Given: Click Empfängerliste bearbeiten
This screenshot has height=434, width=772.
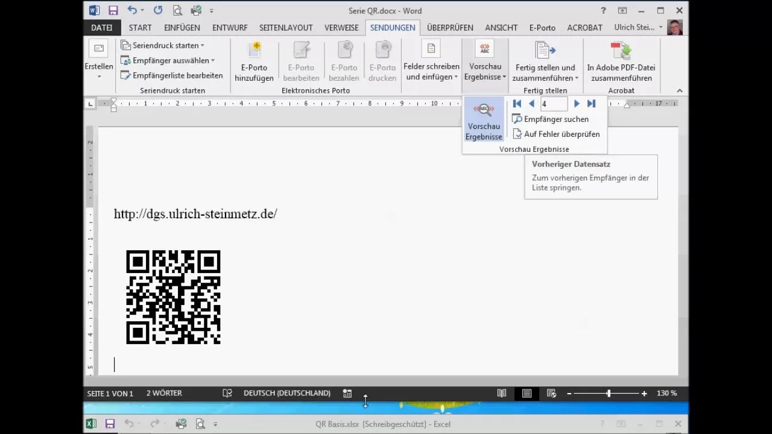Looking at the screenshot, I should click(x=172, y=75).
